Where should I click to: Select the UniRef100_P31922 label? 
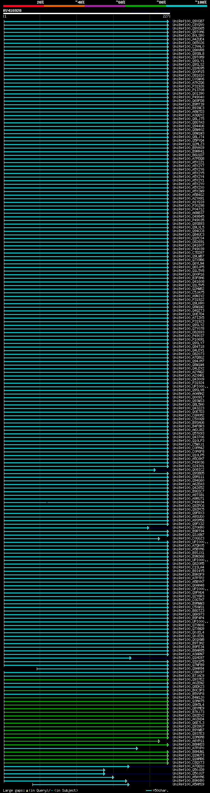tap(188, 300)
